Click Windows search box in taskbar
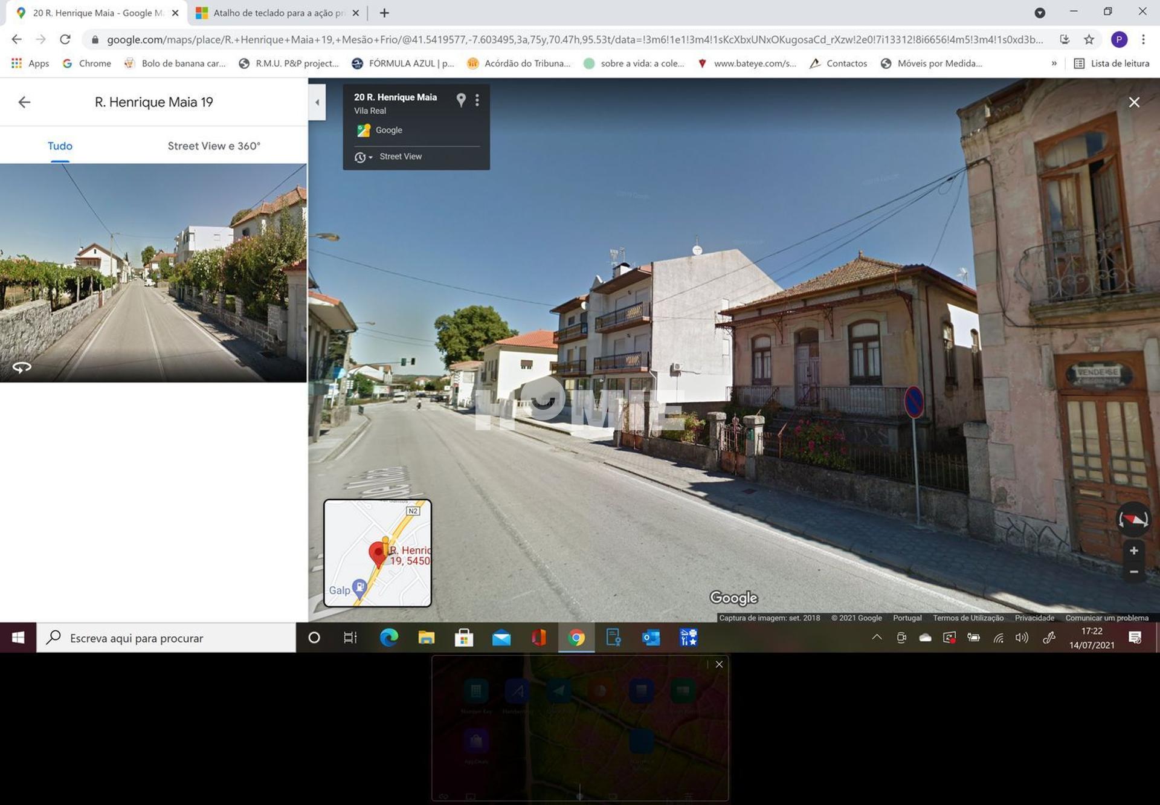Screen dimensions: 1160x805 [166, 638]
